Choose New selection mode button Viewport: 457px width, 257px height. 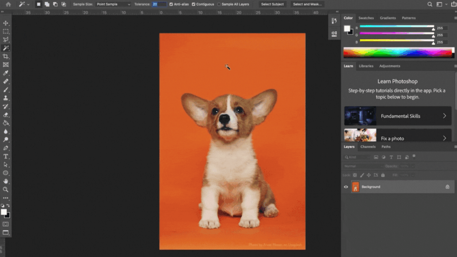pyautogui.click(x=38, y=5)
